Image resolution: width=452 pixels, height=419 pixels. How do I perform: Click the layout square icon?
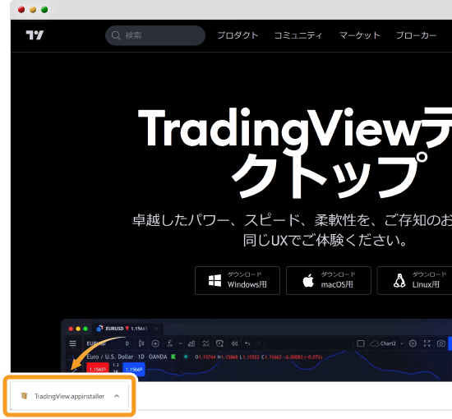click(361, 343)
